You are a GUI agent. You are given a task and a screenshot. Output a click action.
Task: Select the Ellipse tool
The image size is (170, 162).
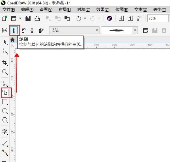coord(5,111)
